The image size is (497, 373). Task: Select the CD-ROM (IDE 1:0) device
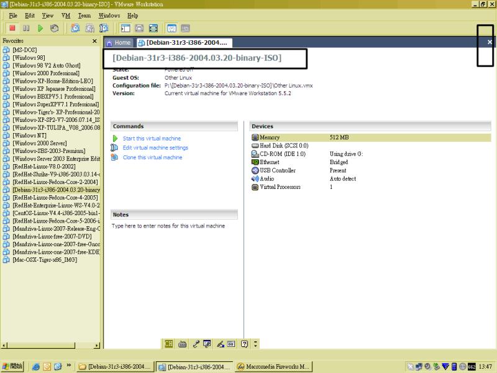(371, 154)
